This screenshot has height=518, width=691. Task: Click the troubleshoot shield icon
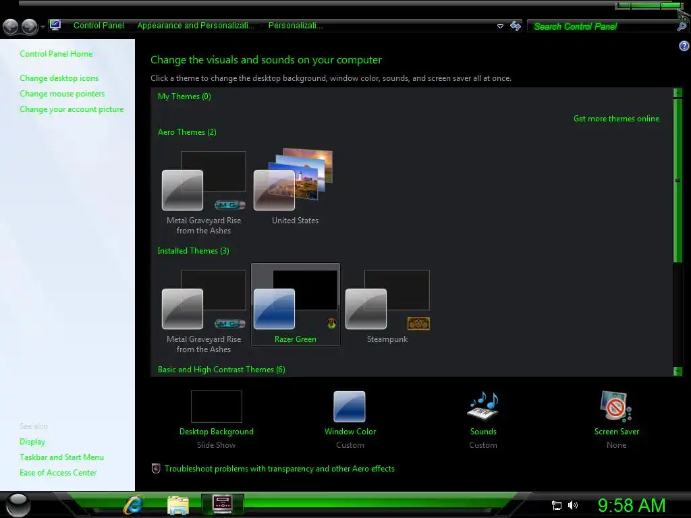tap(156, 468)
